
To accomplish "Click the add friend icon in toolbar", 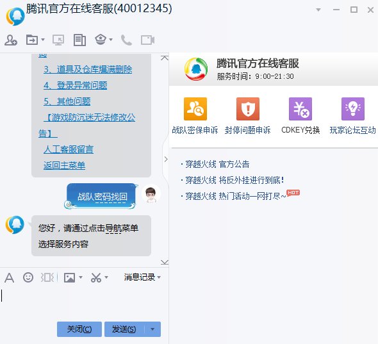I will [11, 40].
